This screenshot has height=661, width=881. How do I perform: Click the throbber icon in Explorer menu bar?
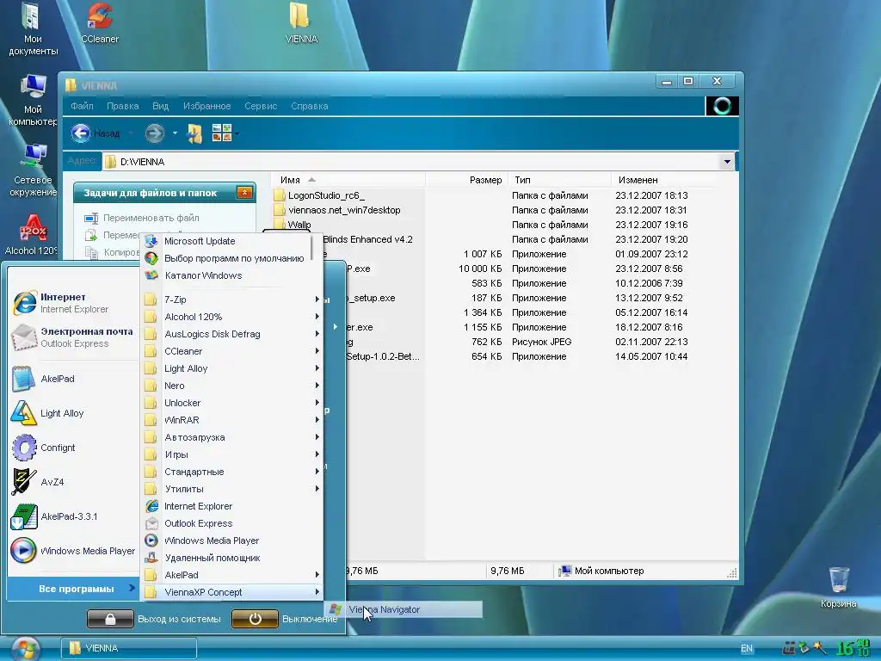[x=722, y=106]
